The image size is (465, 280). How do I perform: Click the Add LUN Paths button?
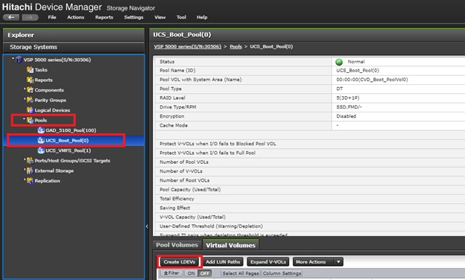(x=223, y=262)
